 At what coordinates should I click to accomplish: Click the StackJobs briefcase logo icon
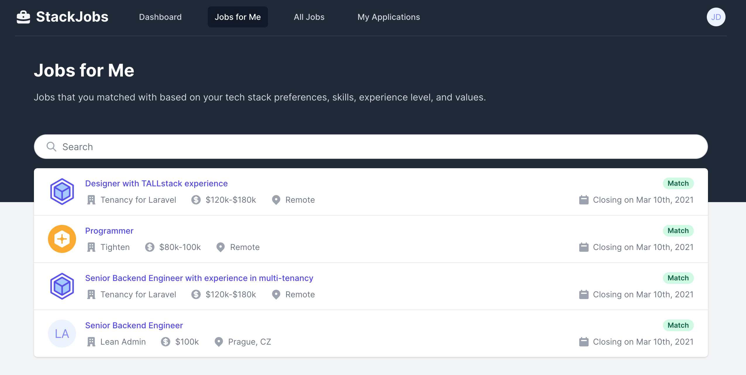[23, 17]
